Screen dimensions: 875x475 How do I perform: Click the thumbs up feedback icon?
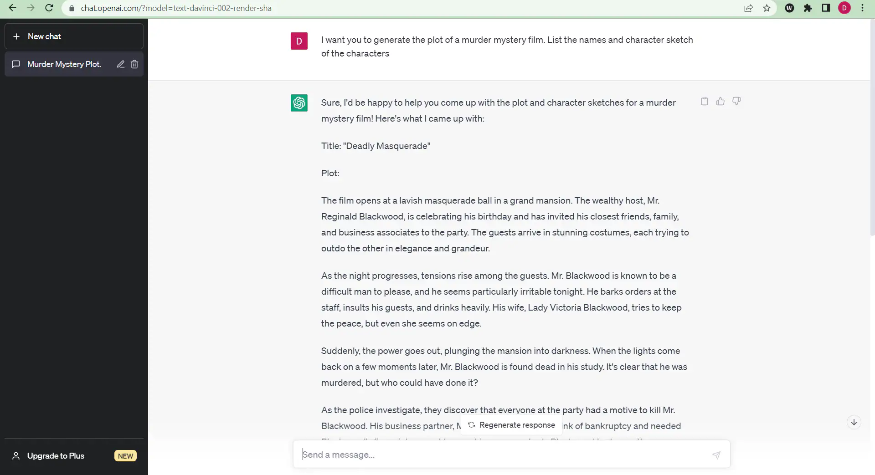tap(720, 102)
